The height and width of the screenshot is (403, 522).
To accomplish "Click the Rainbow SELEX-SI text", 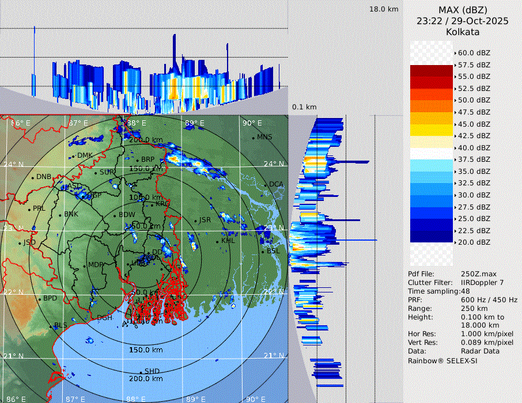I will (442, 361).
